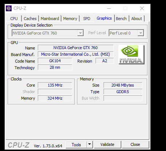Click the 28 nm technology value
166x151 pixels.
(55, 67)
